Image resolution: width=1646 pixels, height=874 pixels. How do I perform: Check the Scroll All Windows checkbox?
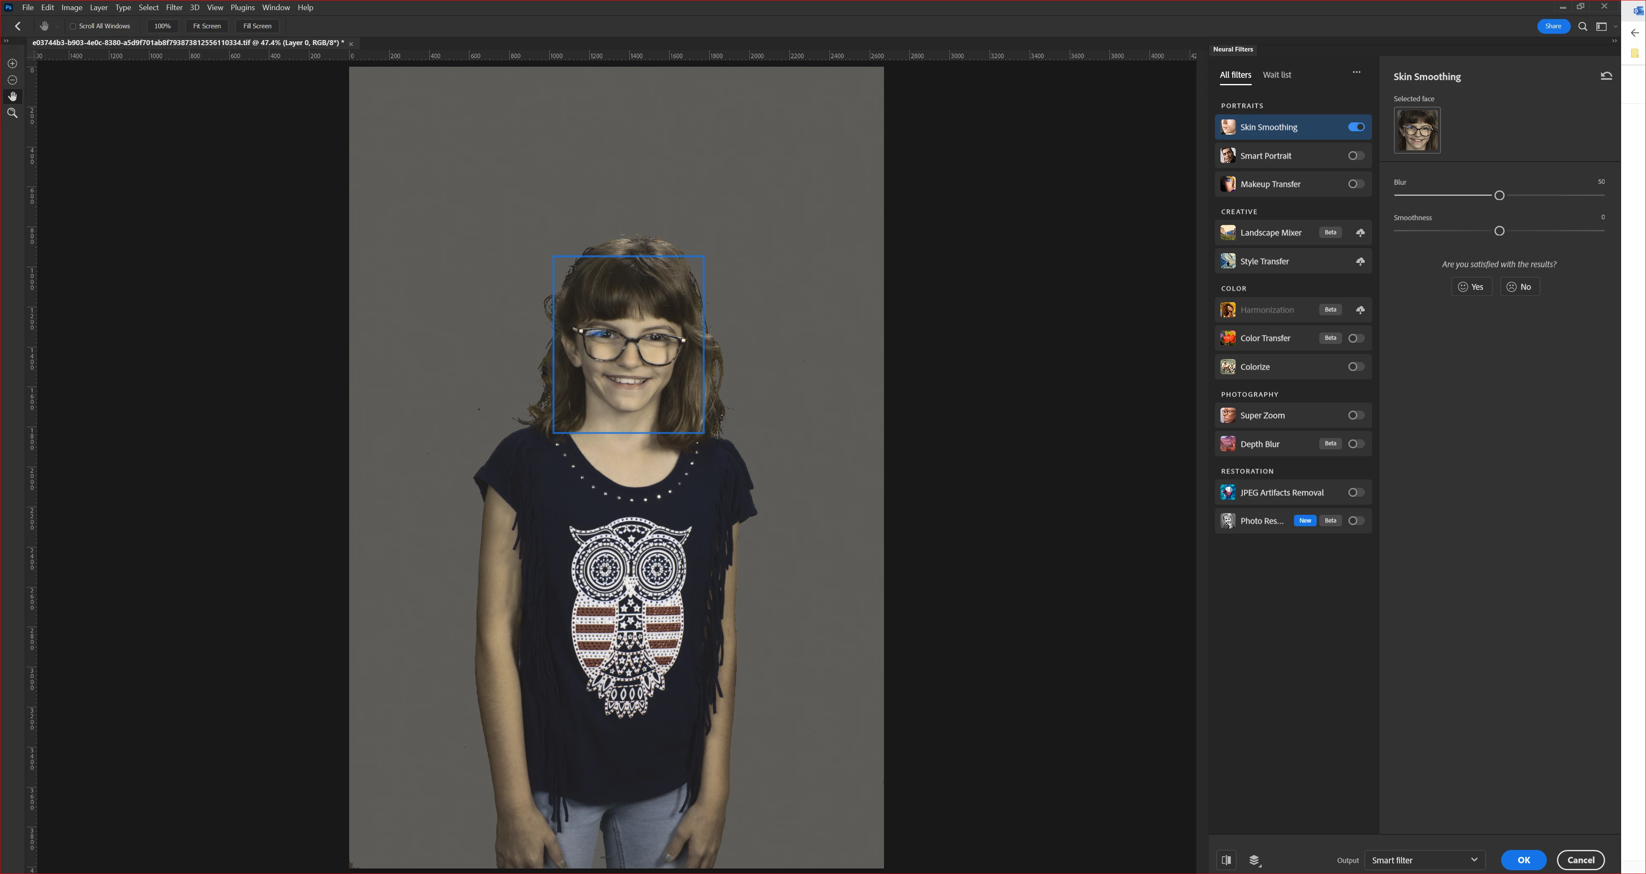point(73,26)
